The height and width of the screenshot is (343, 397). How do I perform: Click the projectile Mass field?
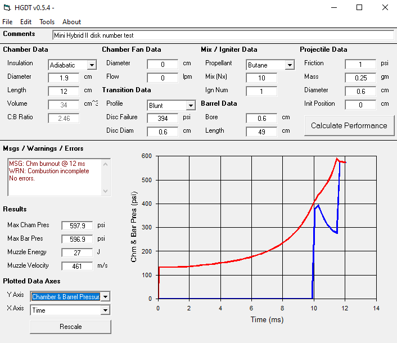360,78
